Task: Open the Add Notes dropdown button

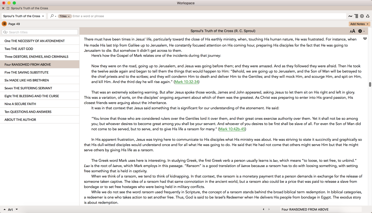Action: click(359, 24)
